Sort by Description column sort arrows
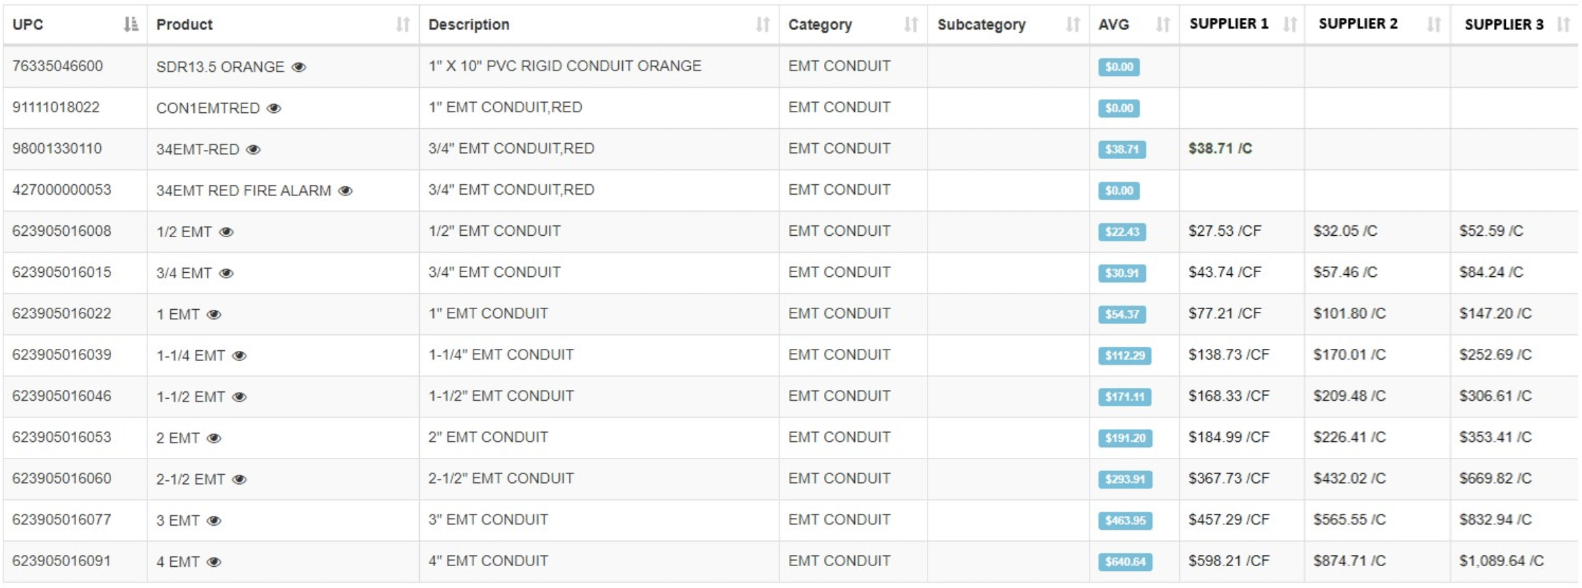This screenshot has height=588, width=1582. click(x=762, y=25)
